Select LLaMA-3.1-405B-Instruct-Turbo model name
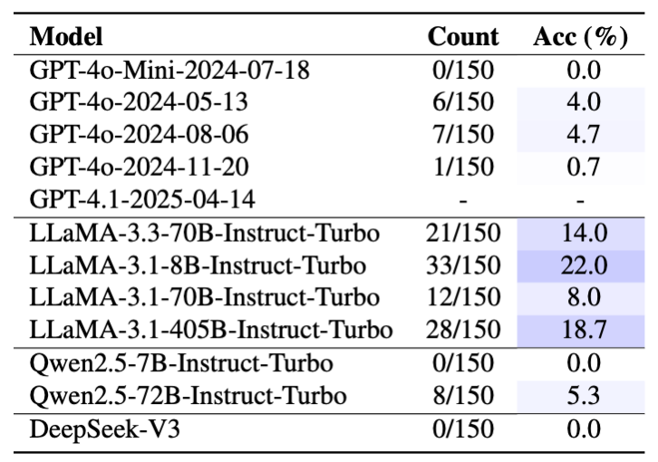658x462 pixels. coord(211,330)
